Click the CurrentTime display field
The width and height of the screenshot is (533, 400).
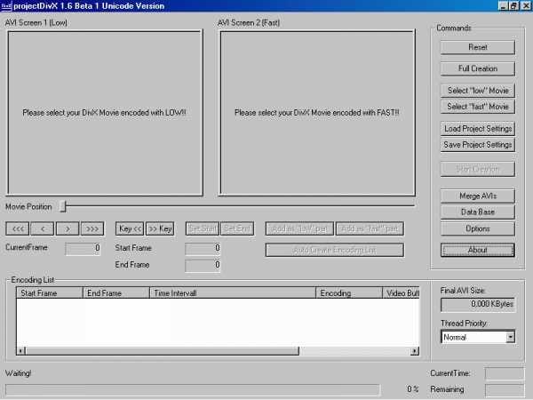tap(505, 373)
